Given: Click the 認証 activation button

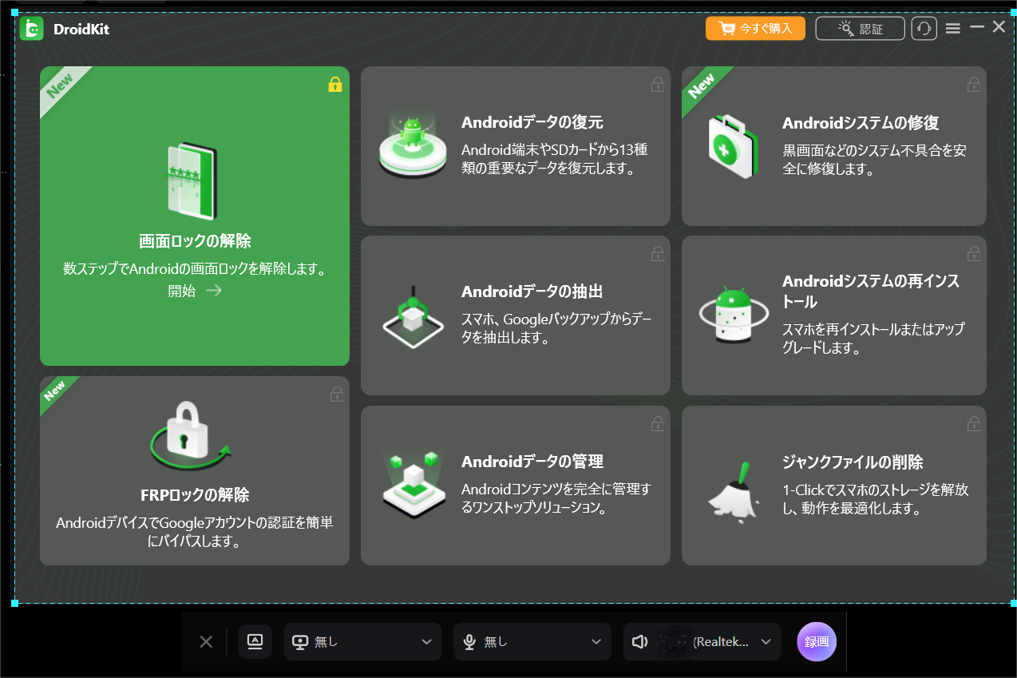Looking at the screenshot, I should pyautogui.click(x=860, y=29).
